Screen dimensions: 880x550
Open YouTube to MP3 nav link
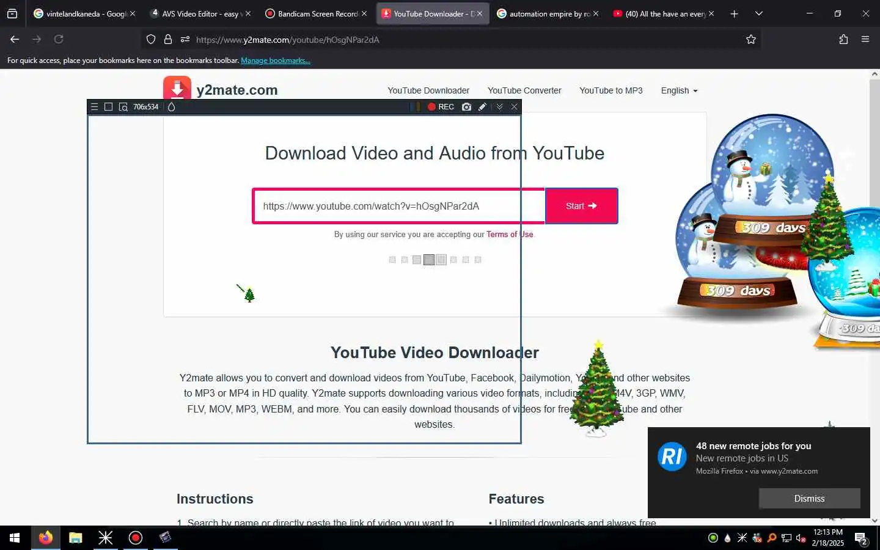[610, 90]
